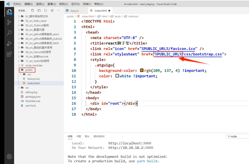Open the Search view
This screenshot has width=249, height=164.
click(x=9, y=33)
